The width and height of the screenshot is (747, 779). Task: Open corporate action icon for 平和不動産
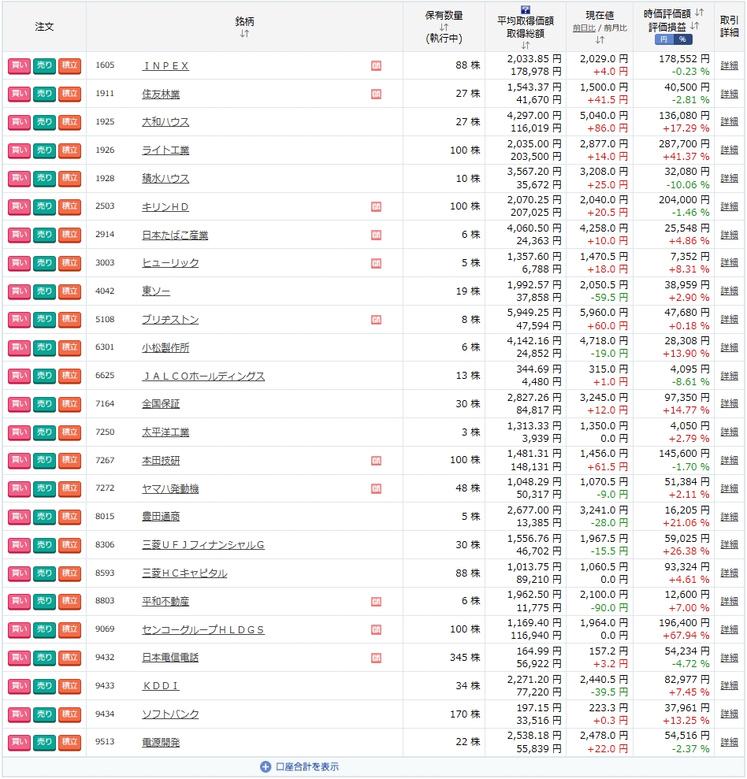376,602
